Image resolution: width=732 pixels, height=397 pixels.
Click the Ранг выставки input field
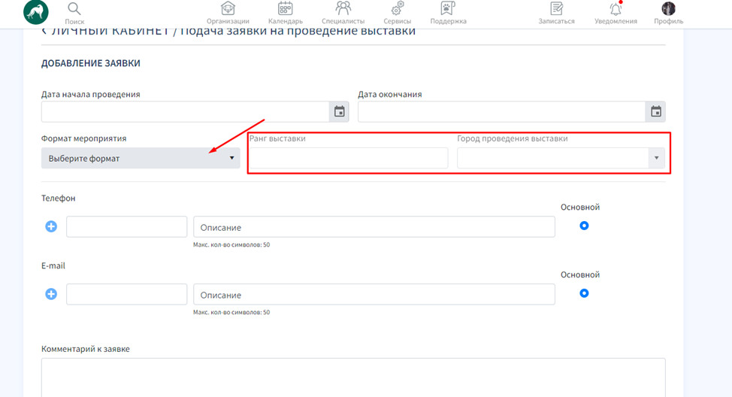click(x=348, y=158)
